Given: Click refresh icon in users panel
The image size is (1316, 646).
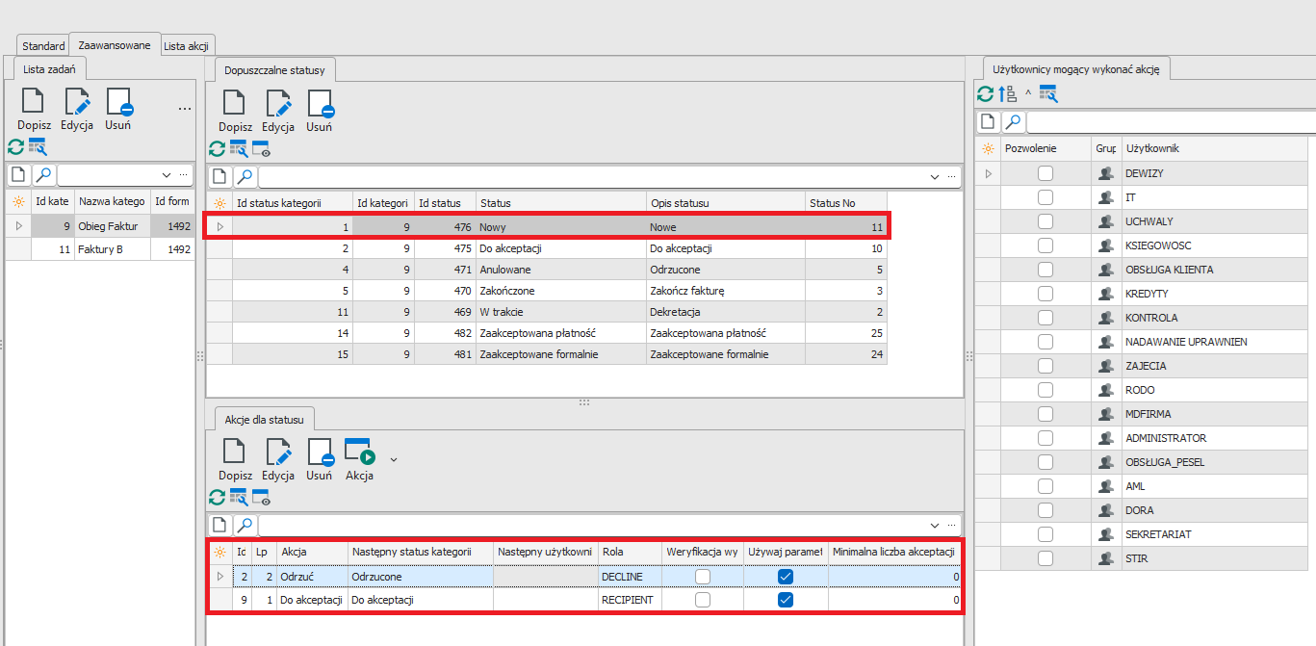Looking at the screenshot, I should 986,94.
